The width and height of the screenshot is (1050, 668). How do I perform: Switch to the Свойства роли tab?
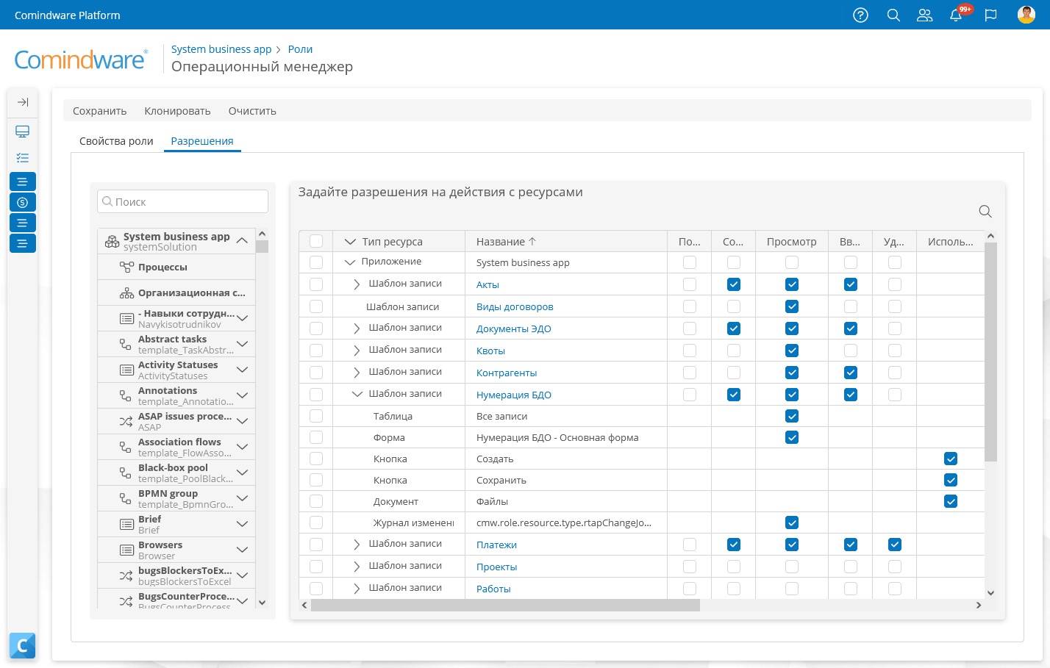pos(116,141)
